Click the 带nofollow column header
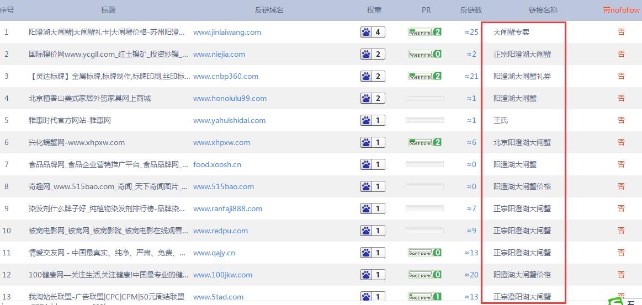The image size is (642, 305). pyautogui.click(x=621, y=10)
